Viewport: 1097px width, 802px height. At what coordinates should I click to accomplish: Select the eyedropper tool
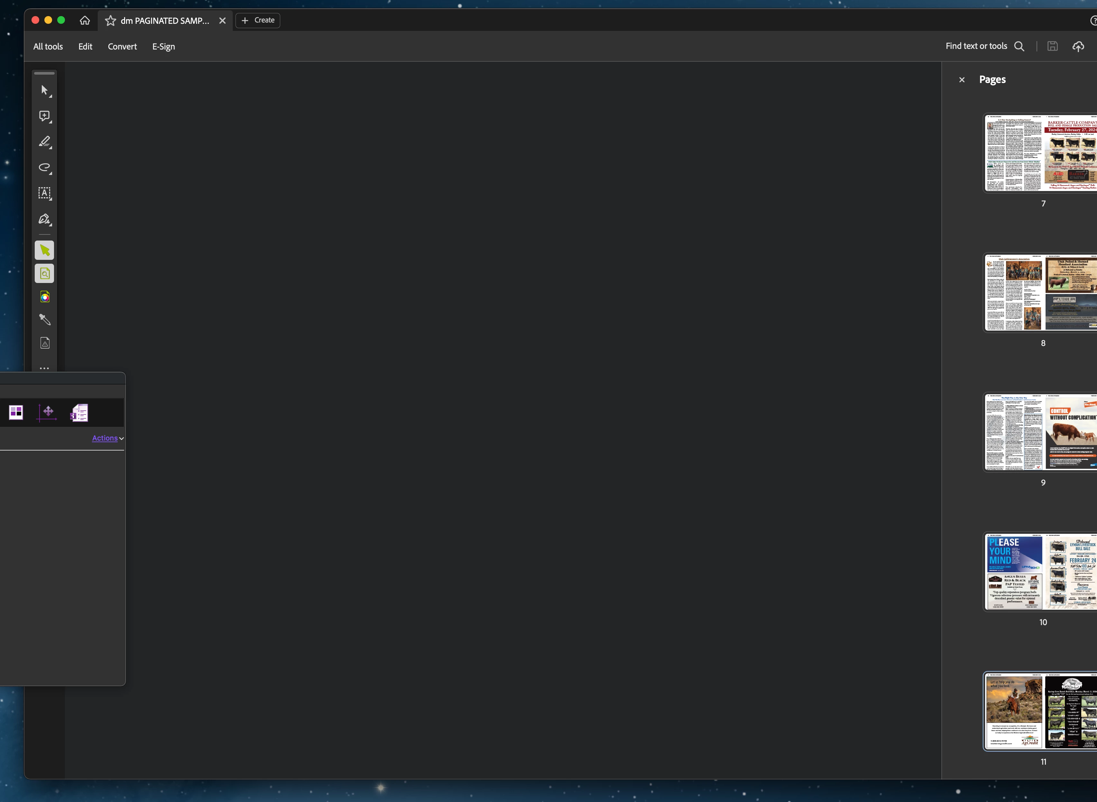[x=45, y=319]
